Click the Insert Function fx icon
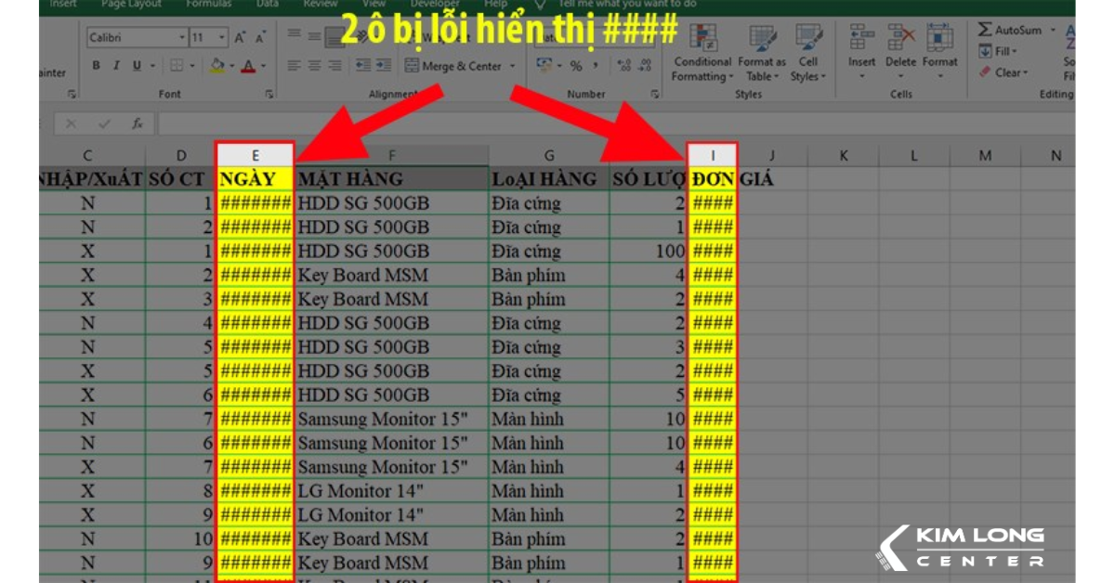Viewport: 1115px width, 583px height. click(x=137, y=123)
